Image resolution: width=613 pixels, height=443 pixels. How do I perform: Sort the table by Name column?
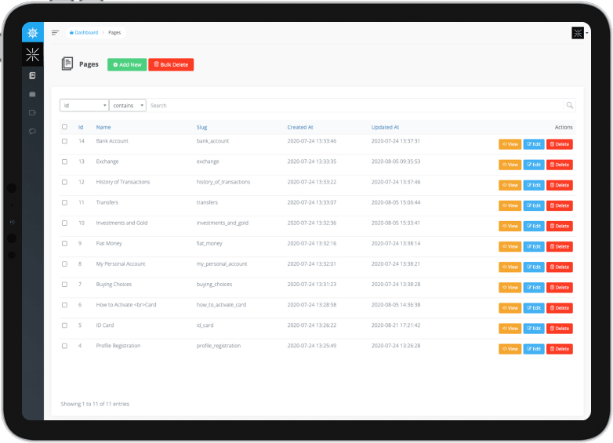pos(103,127)
